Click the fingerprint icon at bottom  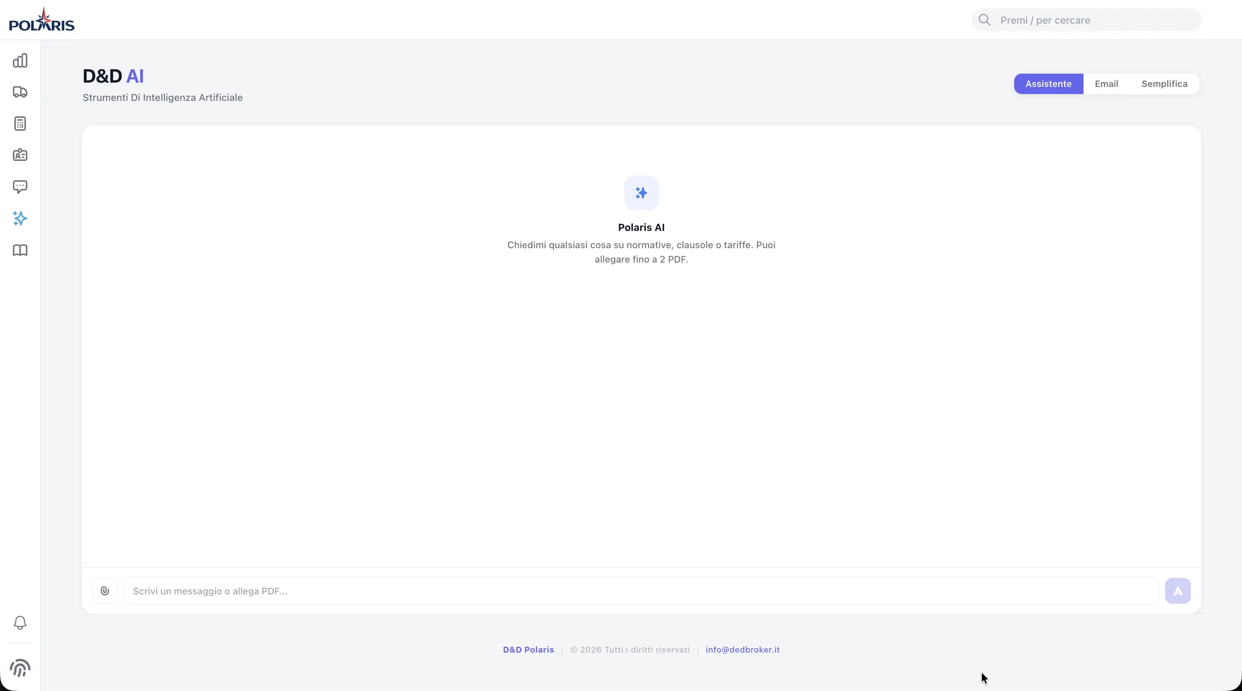(20, 668)
